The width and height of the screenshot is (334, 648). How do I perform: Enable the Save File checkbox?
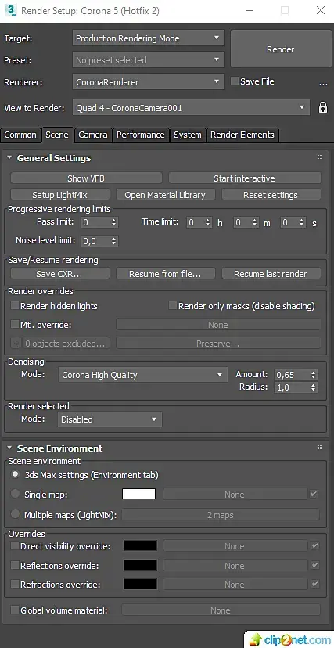[x=235, y=81]
